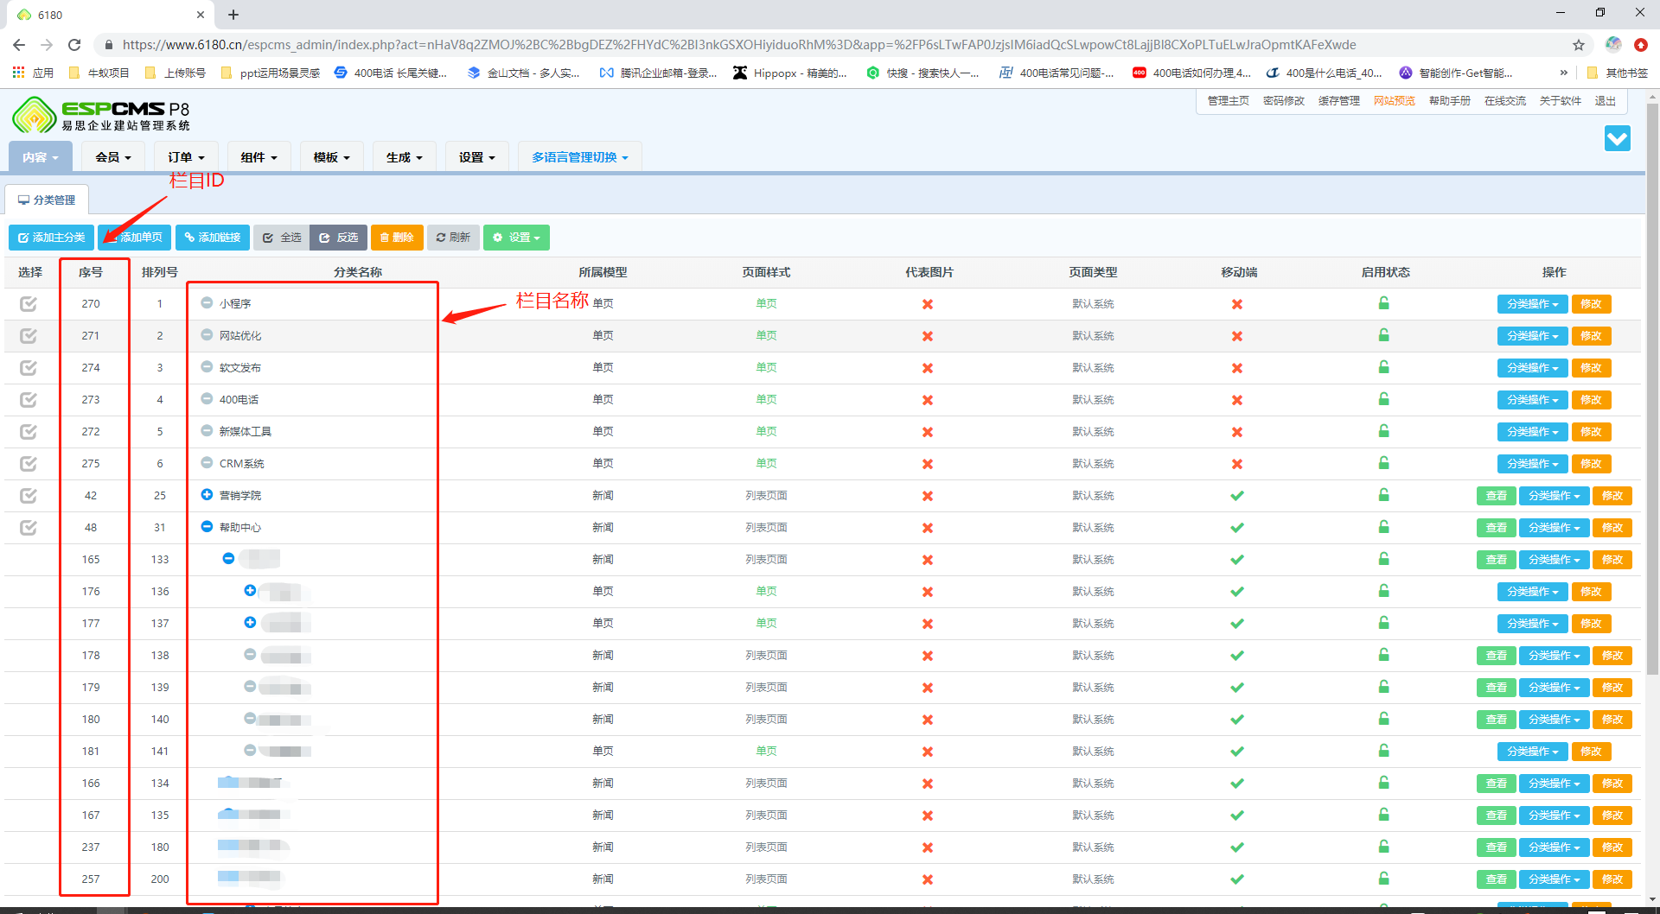Click the red image X in row 237
The height and width of the screenshot is (914, 1660).
pyautogui.click(x=928, y=847)
